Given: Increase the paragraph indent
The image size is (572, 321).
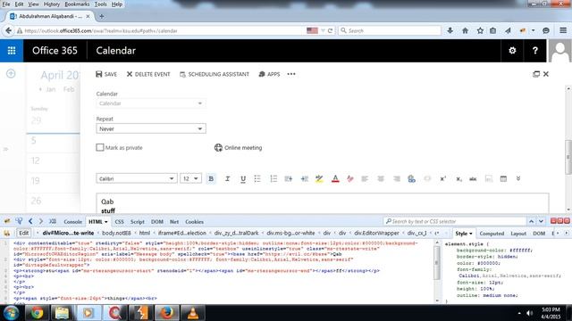Looking at the screenshot, I should tap(304, 178).
